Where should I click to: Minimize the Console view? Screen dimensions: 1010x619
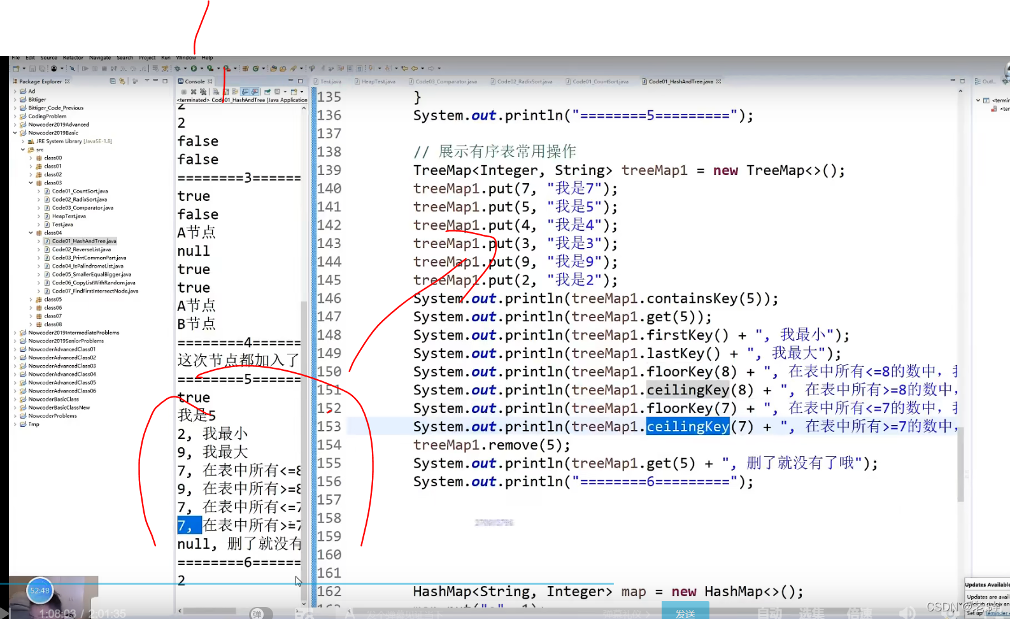[290, 81]
